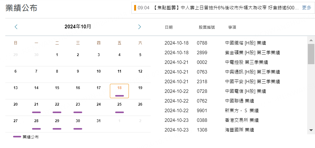Screen dimensions: 315x148
Task: Click the 2024年10月 month title
Action: 78,27
